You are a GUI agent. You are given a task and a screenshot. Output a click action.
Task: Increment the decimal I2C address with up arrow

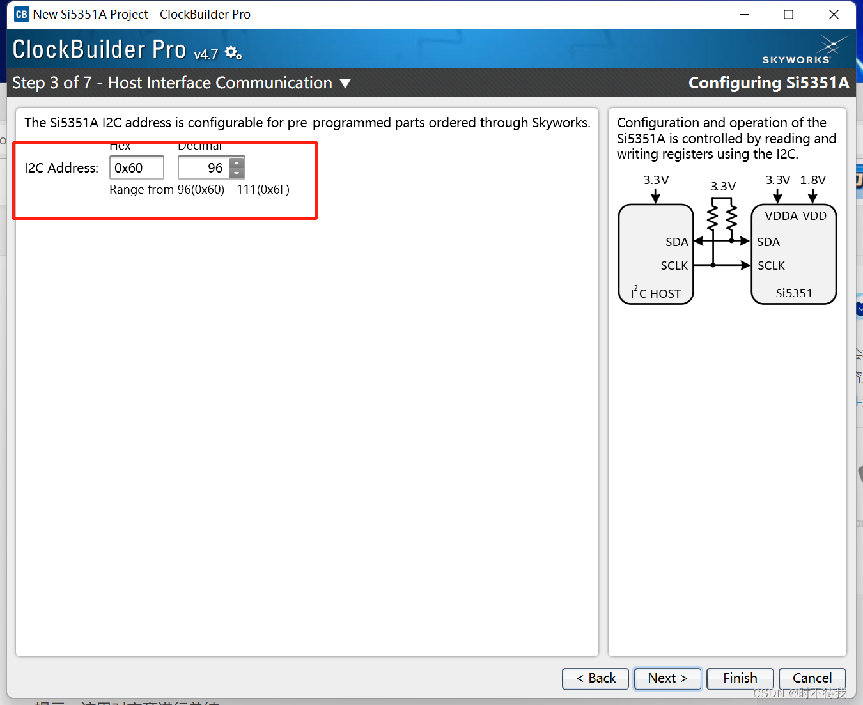tap(237, 163)
